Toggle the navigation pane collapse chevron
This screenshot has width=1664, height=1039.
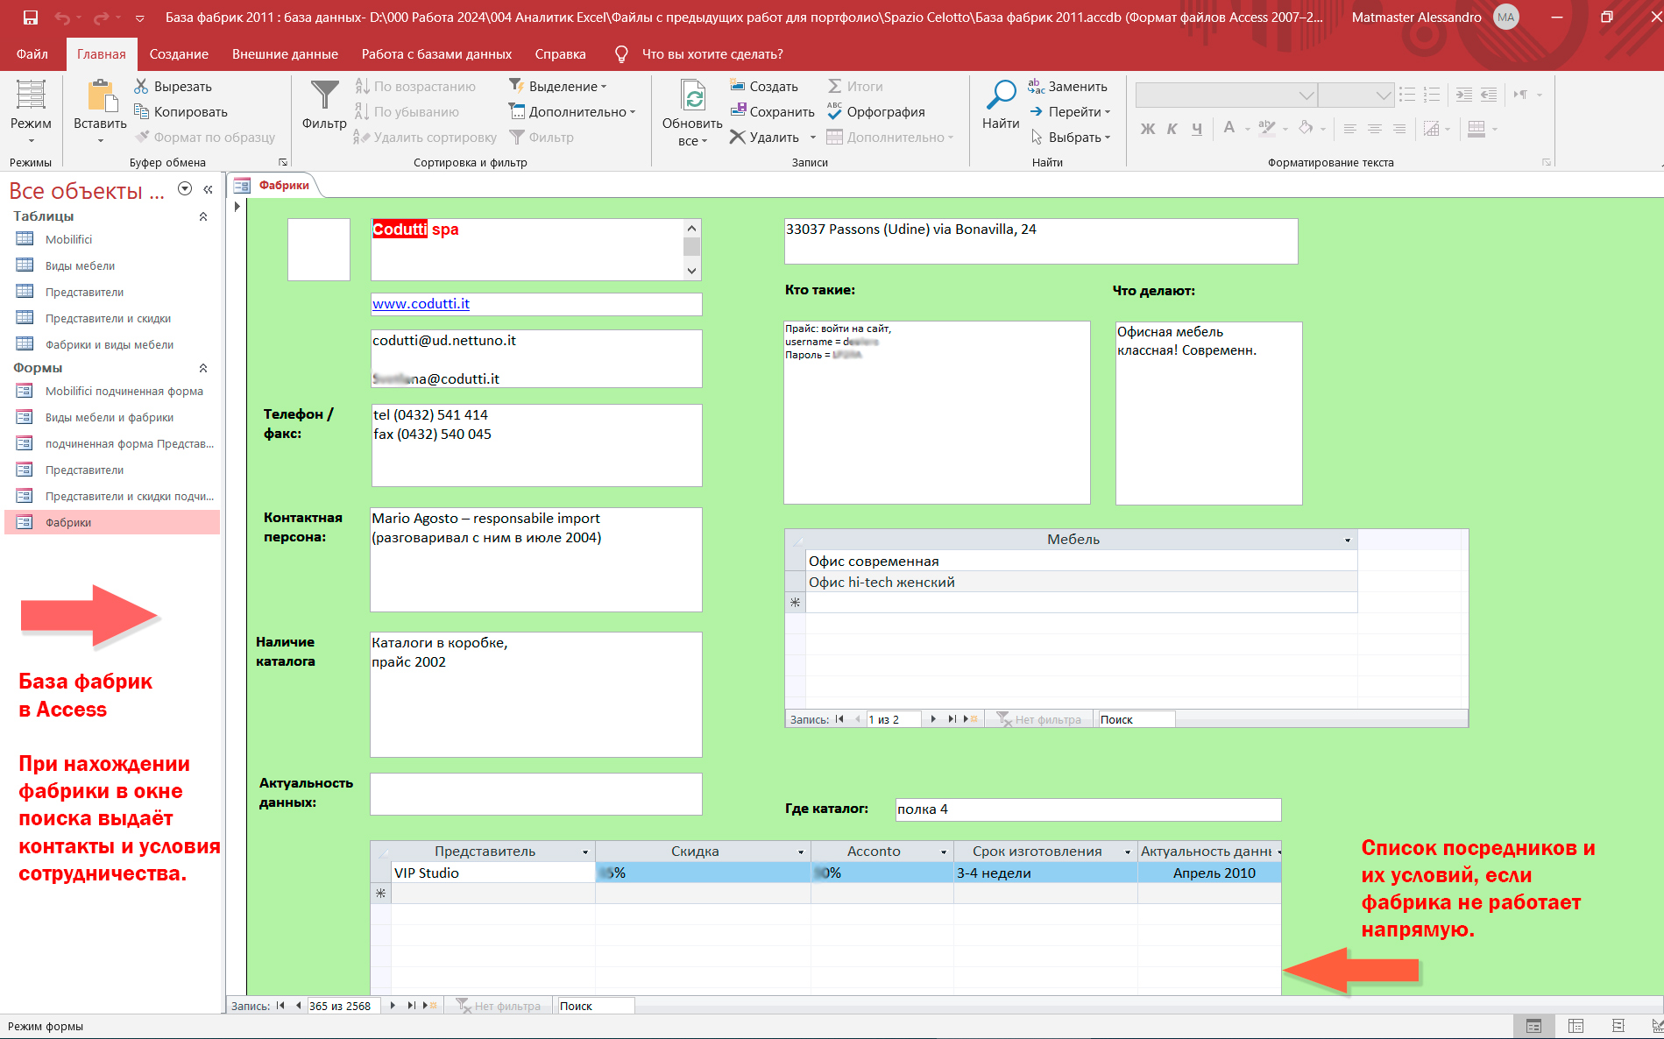click(208, 189)
